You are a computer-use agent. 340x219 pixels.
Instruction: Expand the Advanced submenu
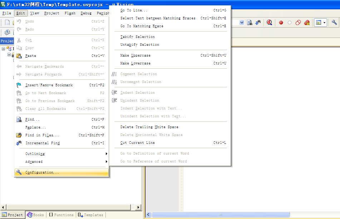pos(61,162)
